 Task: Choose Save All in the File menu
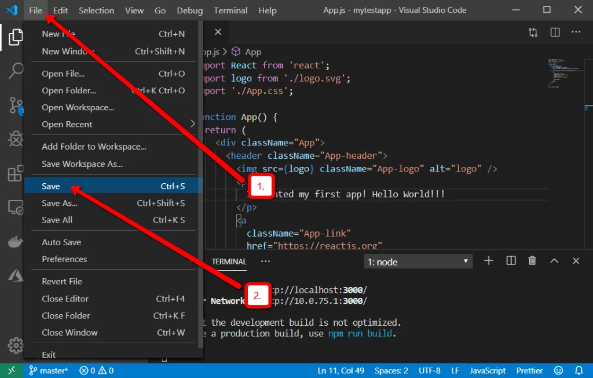[114, 220]
